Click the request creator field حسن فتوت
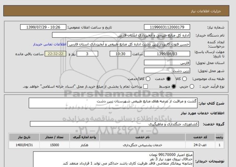Viewport: 236px width, 167px height. [129, 44]
